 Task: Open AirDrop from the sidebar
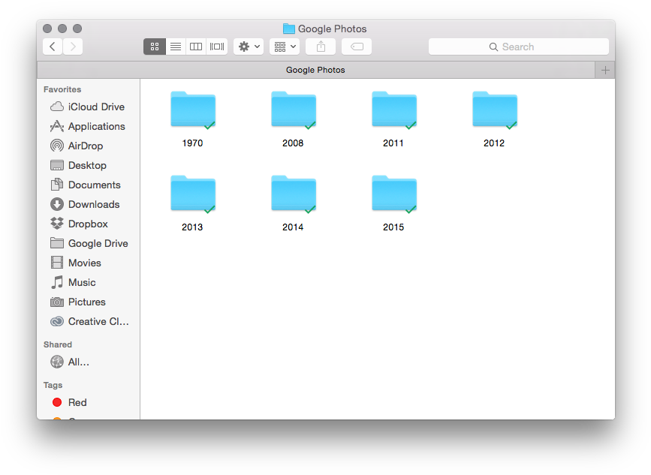pyautogui.click(x=85, y=146)
